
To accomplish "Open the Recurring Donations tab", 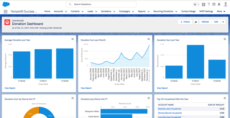I will pyautogui.click(x=163, y=11).
